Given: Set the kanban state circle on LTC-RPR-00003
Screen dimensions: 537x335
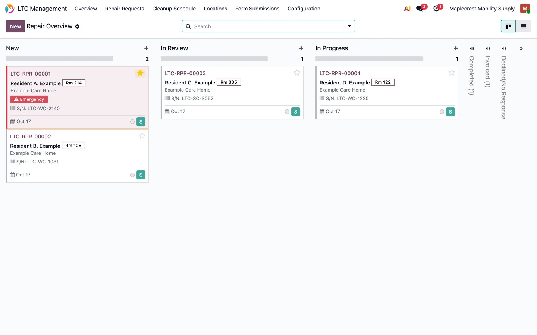Looking at the screenshot, I should tap(287, 112).
